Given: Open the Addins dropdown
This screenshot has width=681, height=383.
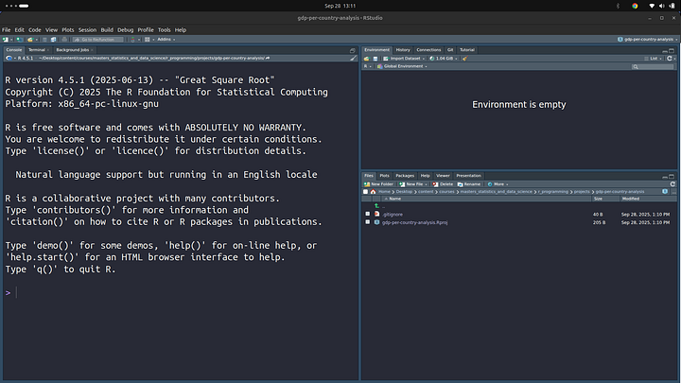Looking at the screenshot, I should pos(166,40).
